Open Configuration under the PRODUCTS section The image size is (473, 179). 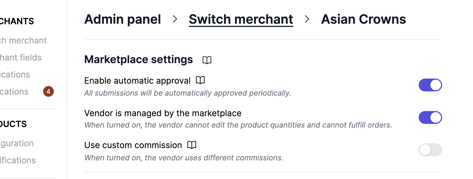coord(17,143)
